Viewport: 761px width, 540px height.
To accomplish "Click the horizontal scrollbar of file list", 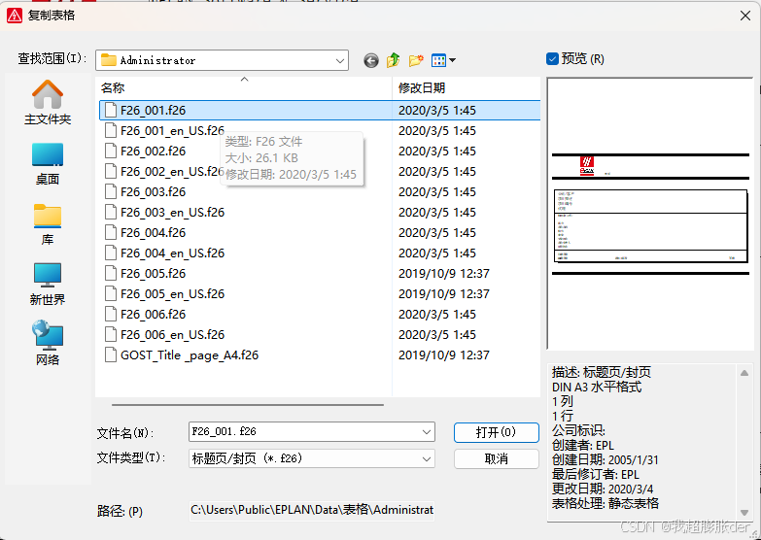I will click(248, 404).
